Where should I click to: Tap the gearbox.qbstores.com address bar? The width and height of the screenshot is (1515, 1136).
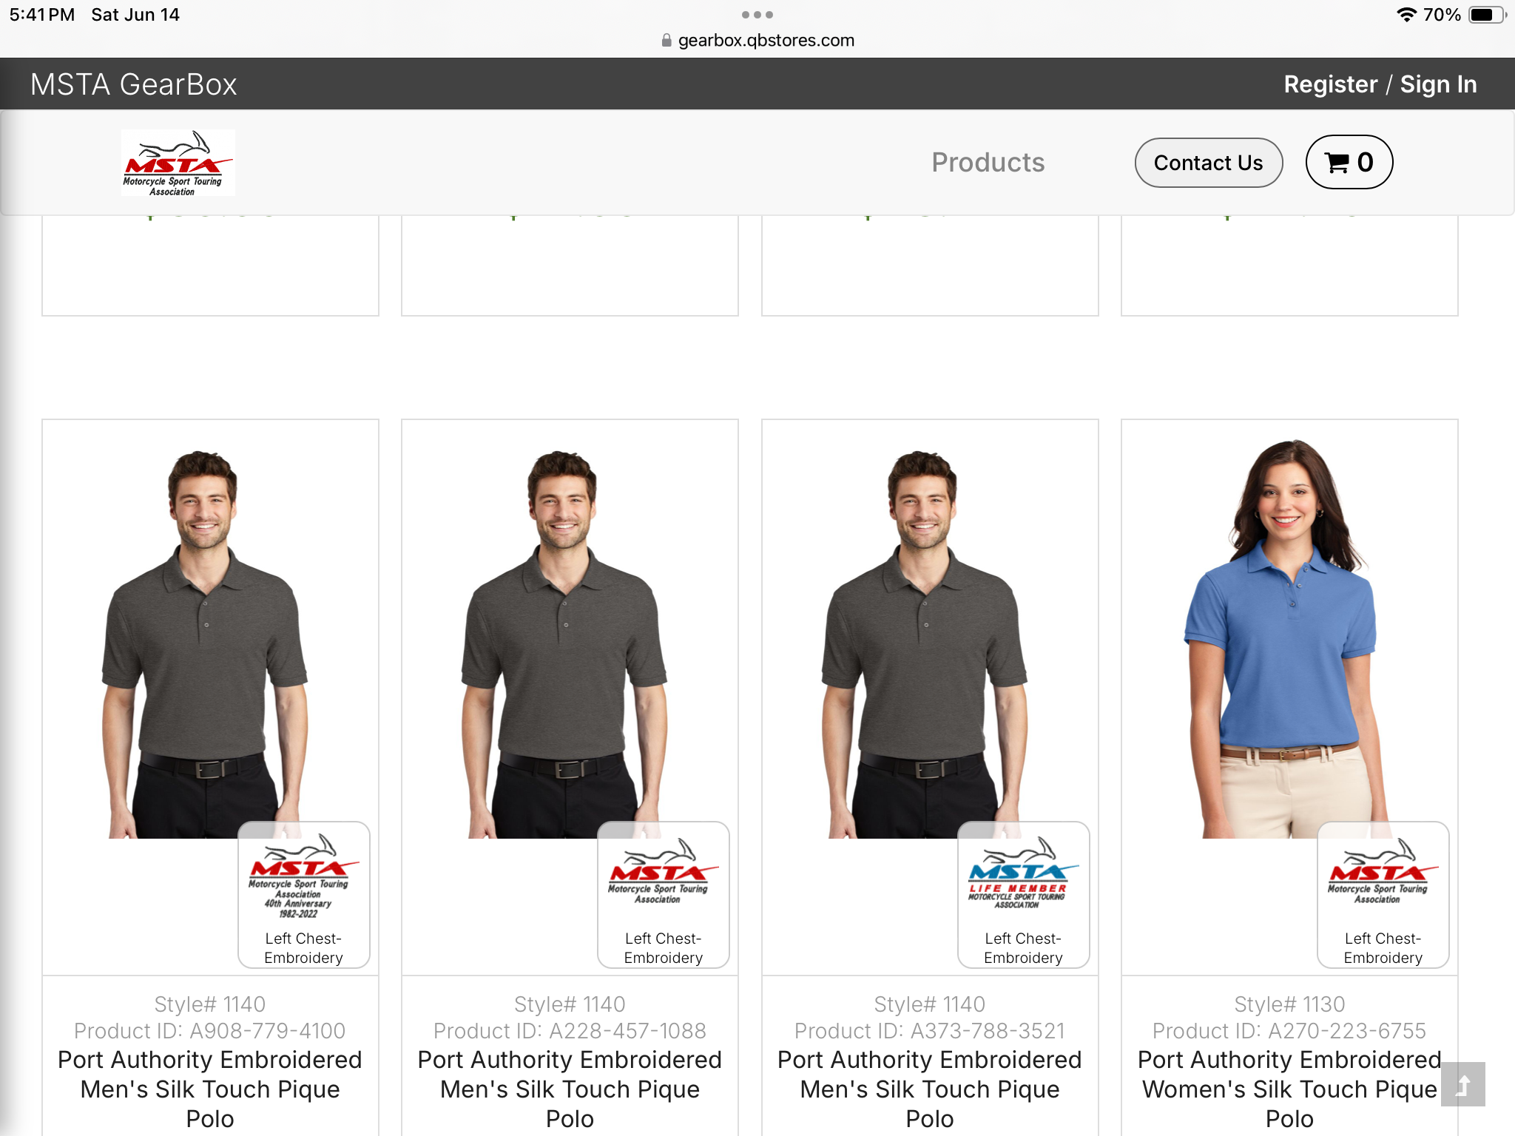766,41
